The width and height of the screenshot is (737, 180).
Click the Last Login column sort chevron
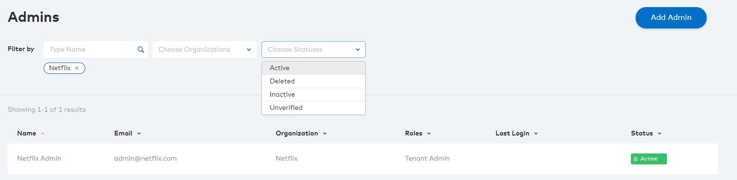536,134
